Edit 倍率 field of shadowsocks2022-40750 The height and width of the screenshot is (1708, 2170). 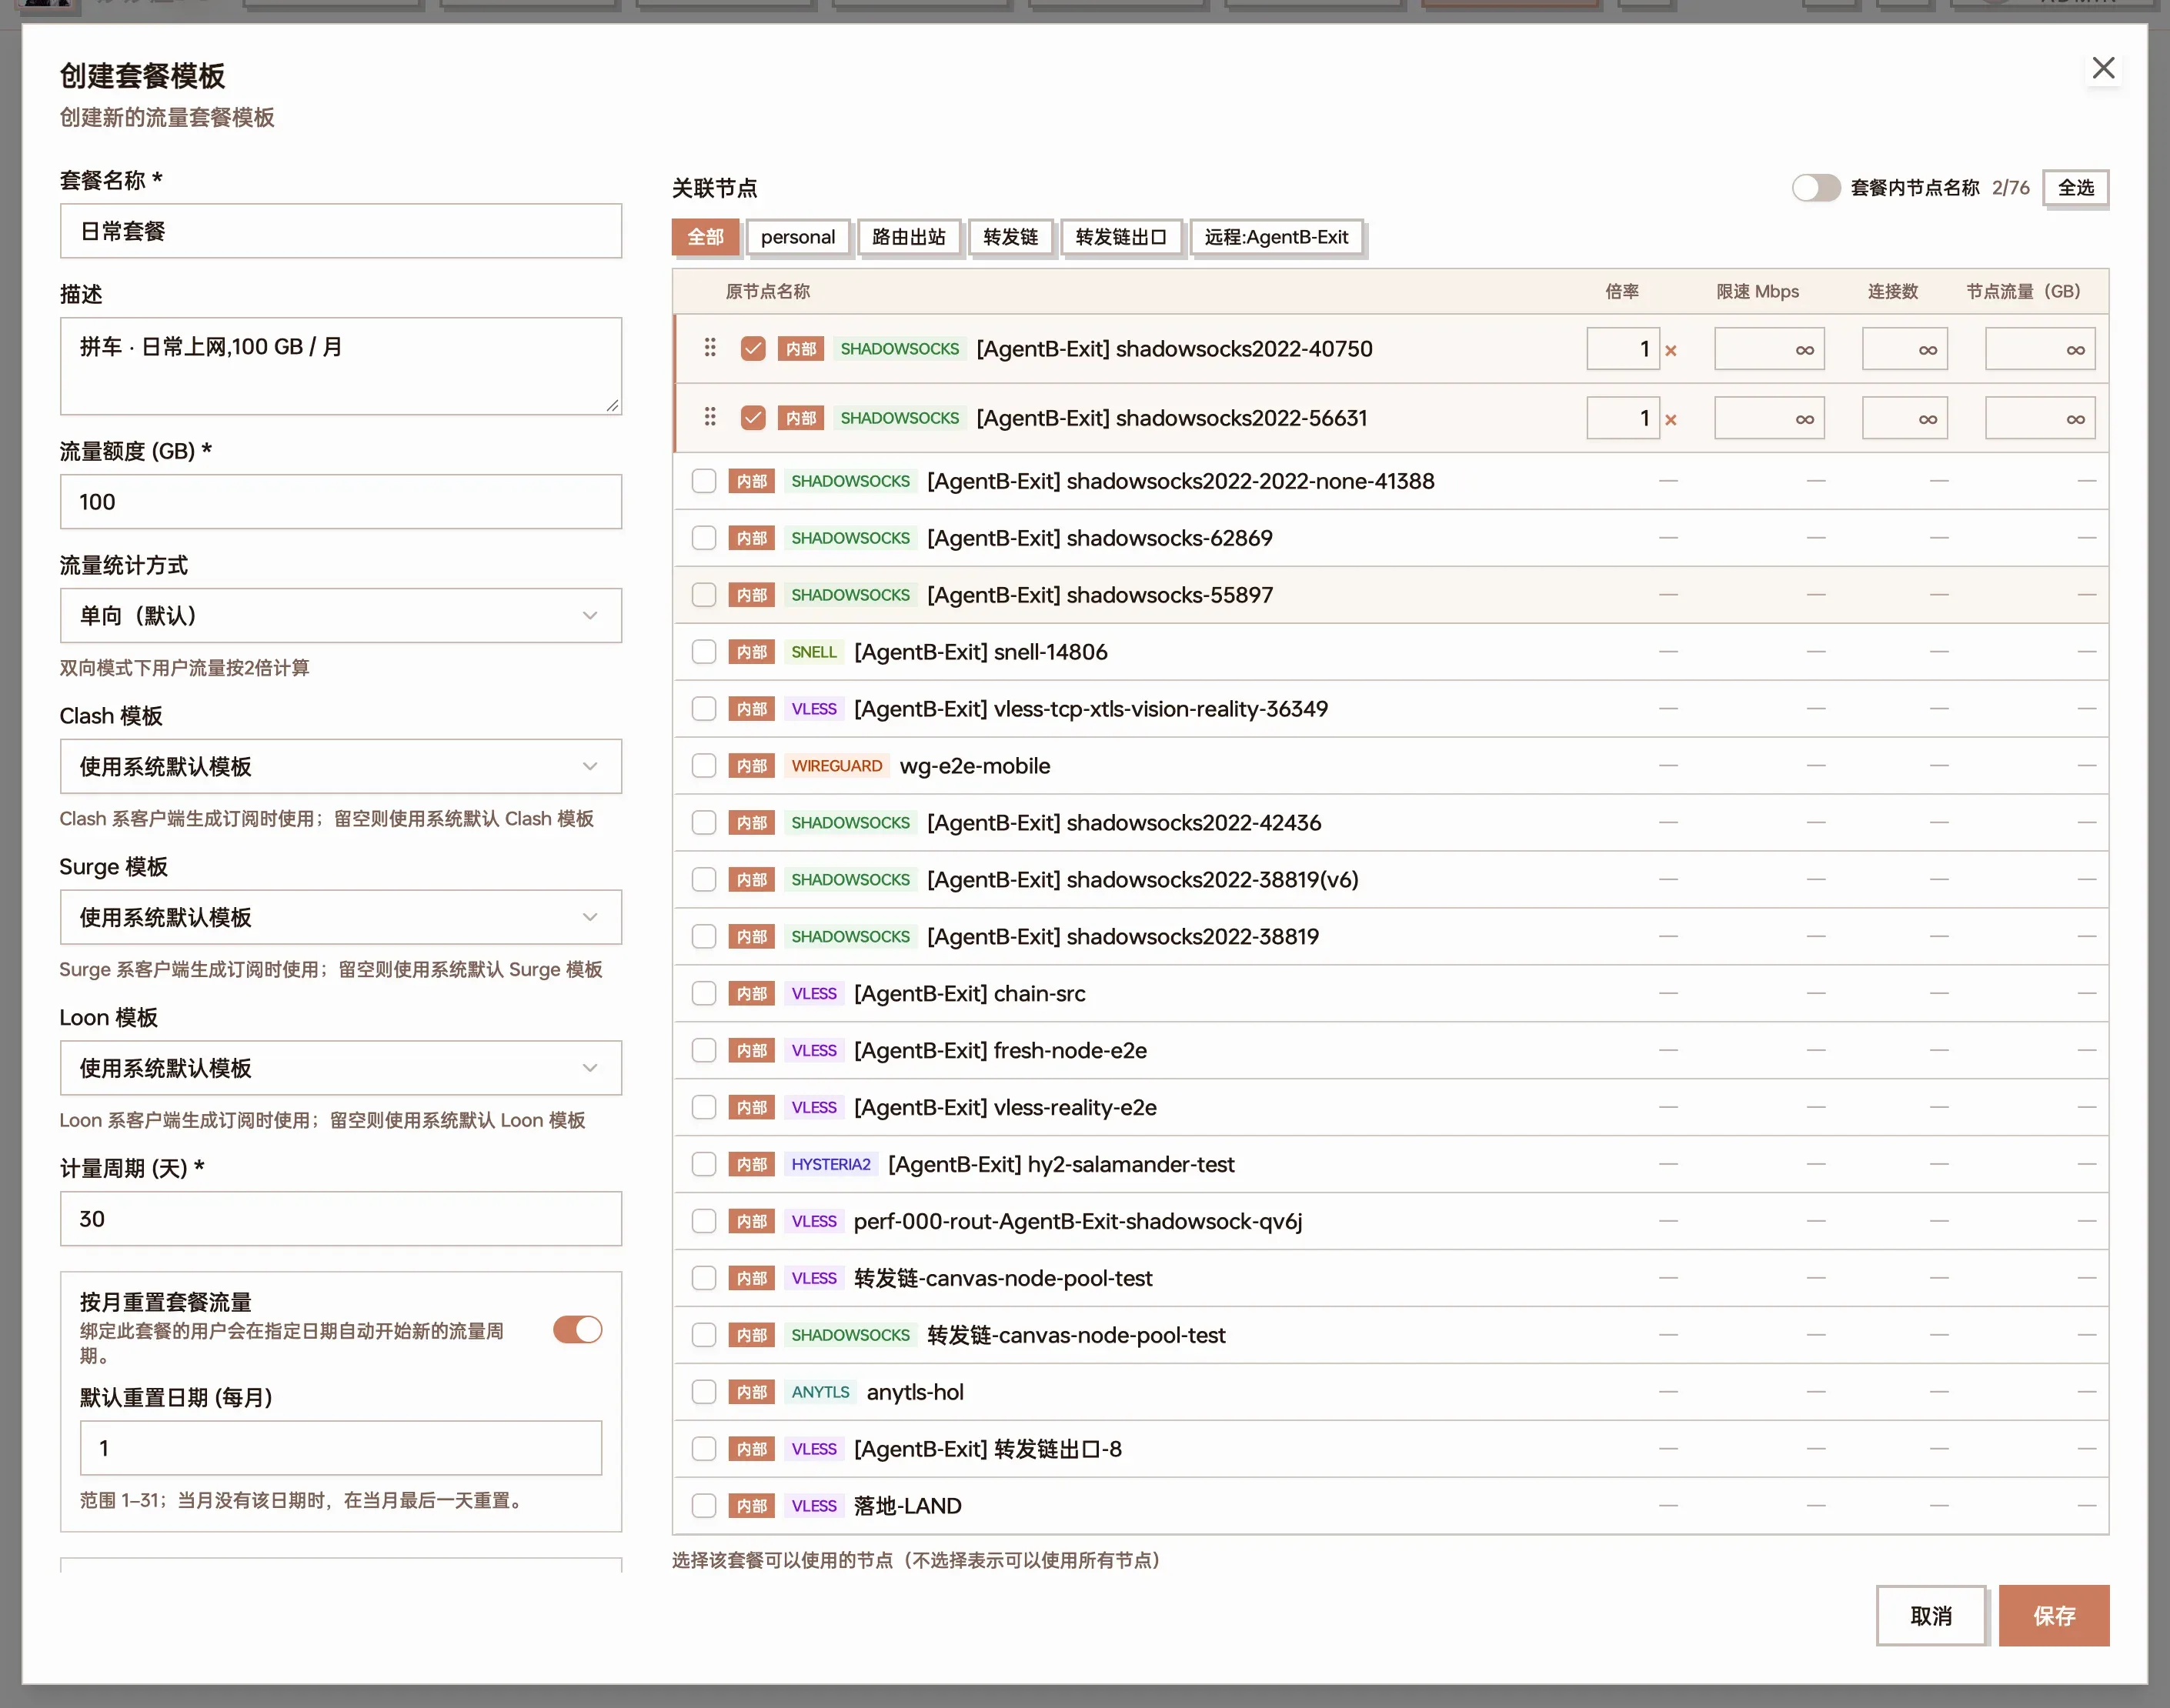[1623, 348]
